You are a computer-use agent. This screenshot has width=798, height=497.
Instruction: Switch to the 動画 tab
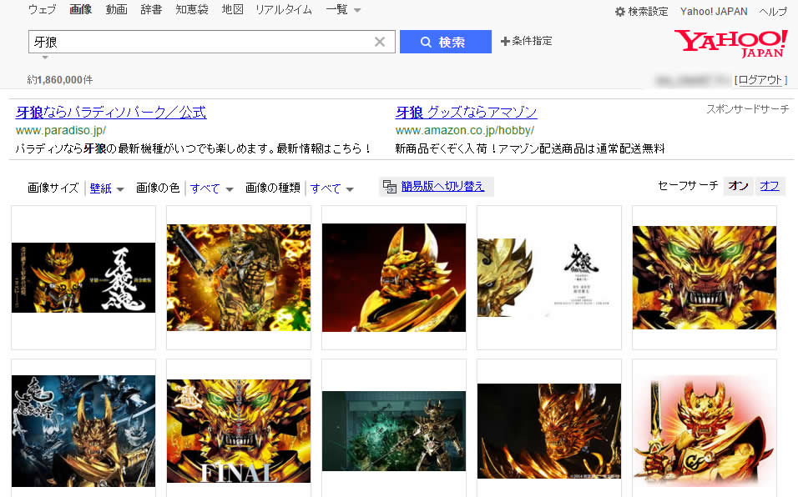[x=117, y=9]
